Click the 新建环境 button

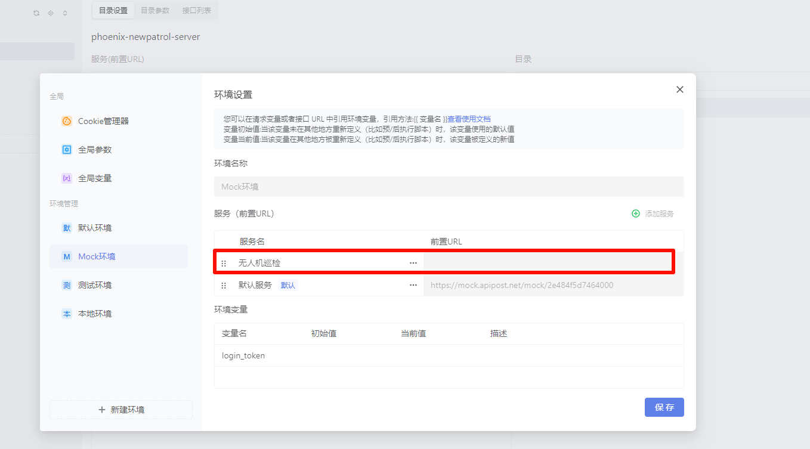(x=121, y=410)
